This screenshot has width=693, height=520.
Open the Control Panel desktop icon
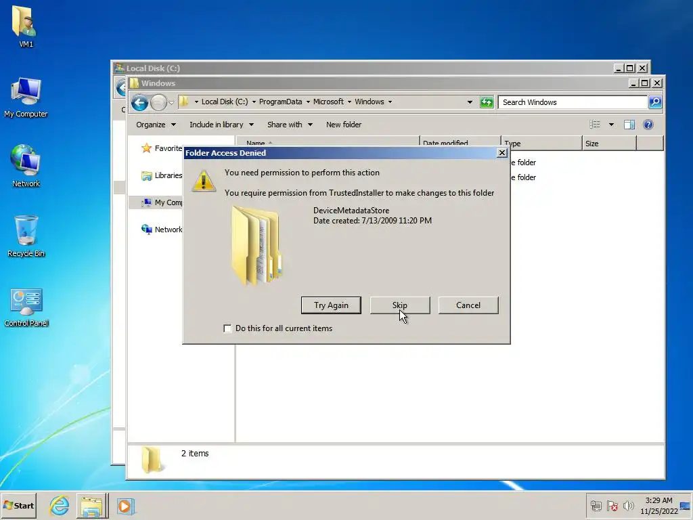[x=26, y=307]
